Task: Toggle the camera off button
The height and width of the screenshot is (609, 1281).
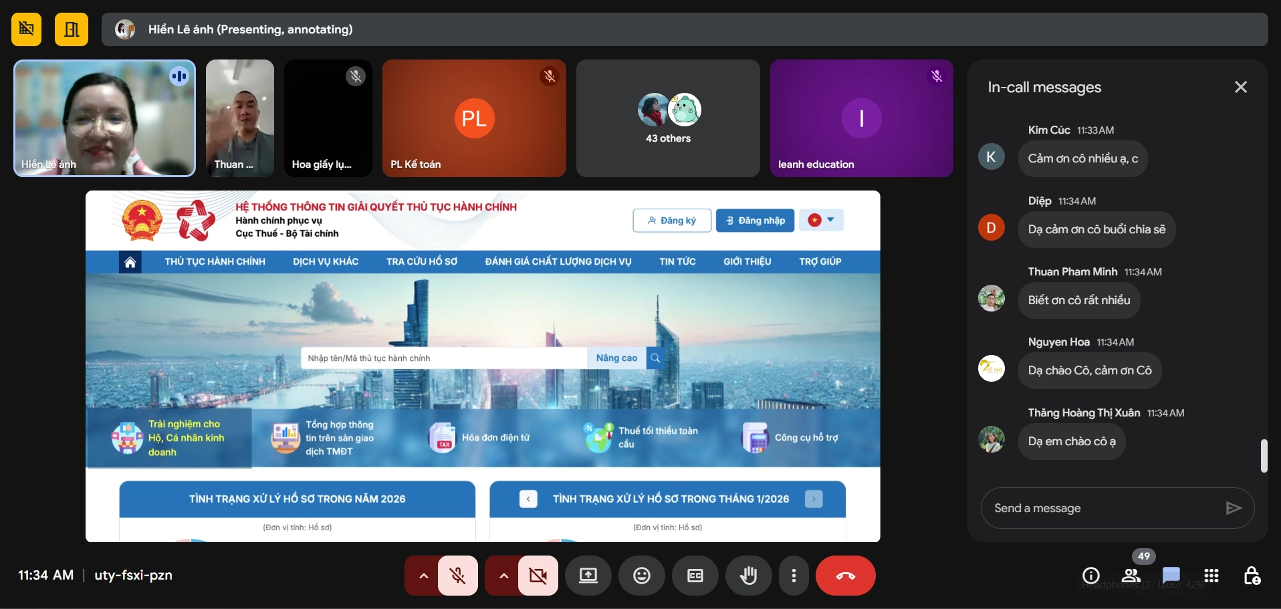Action: click(538, 576)
